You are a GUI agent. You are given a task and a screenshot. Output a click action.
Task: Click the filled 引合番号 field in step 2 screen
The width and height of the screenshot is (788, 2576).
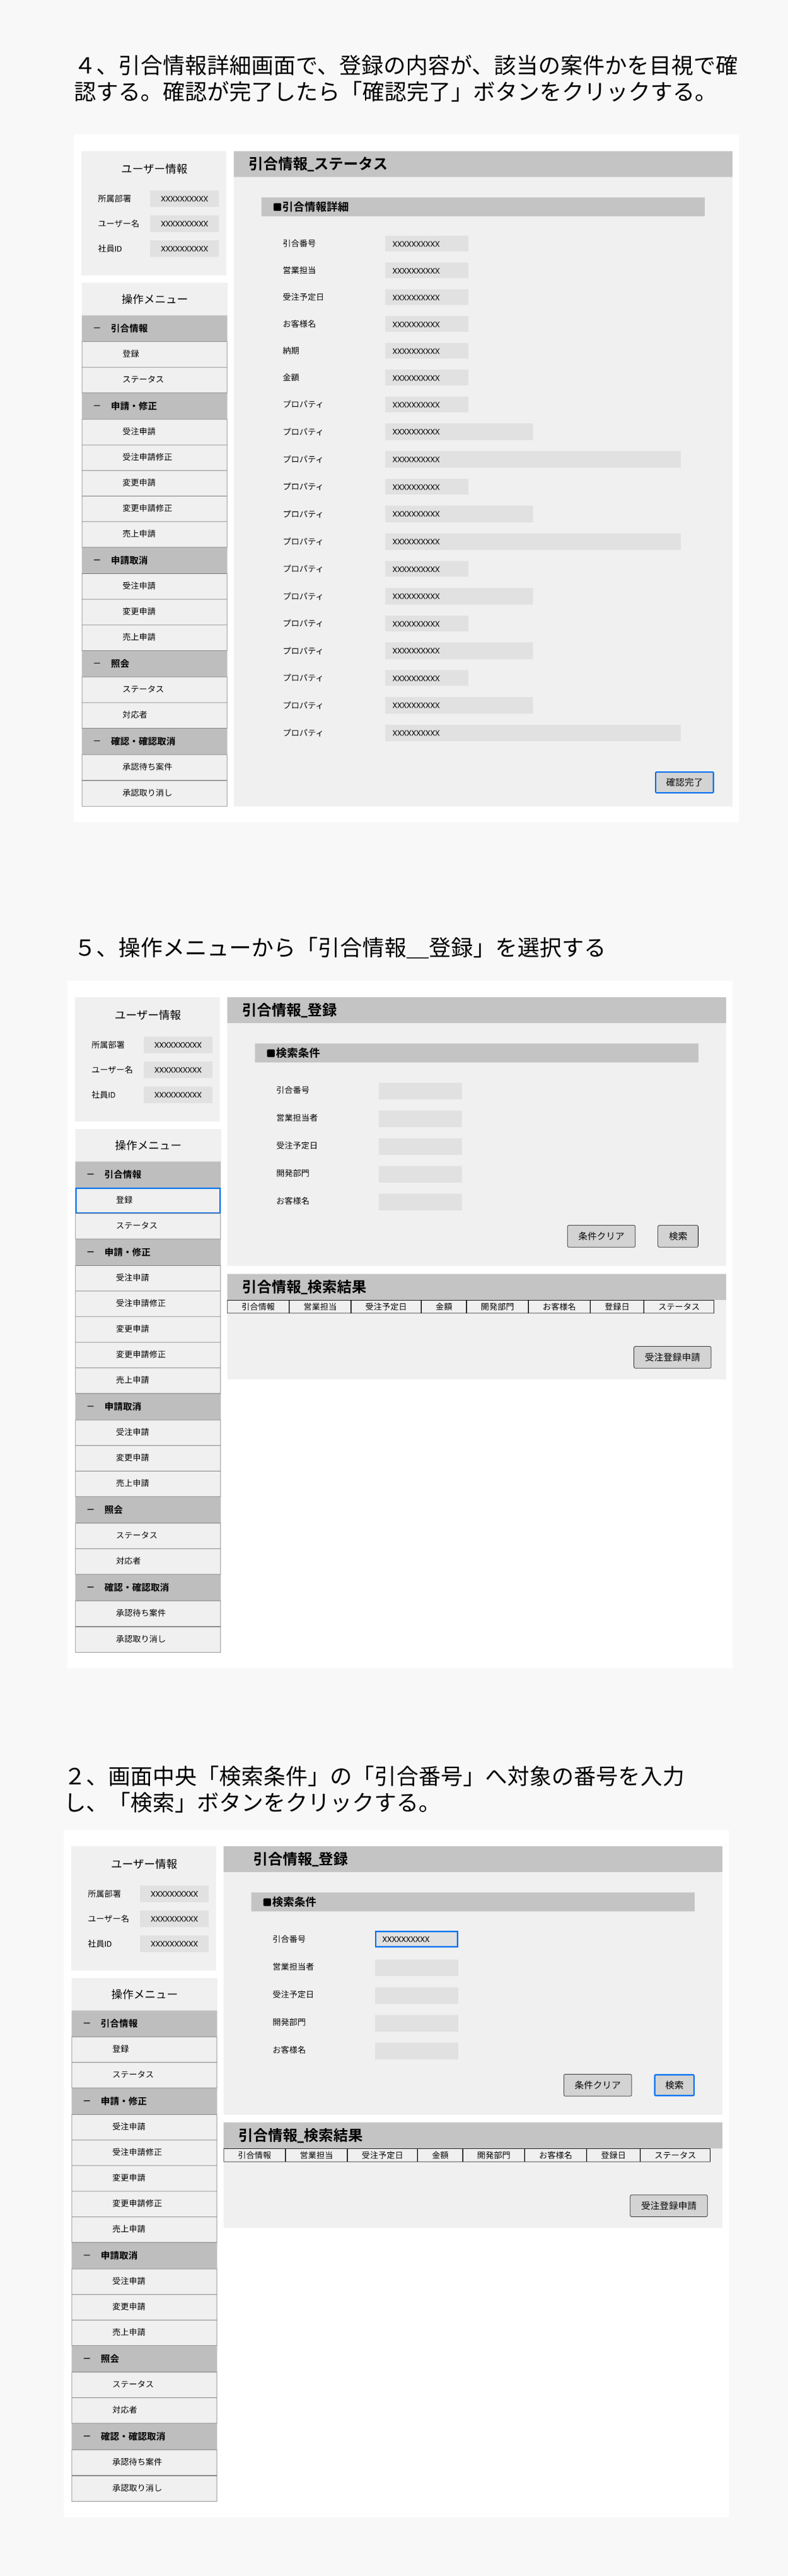(416, 1939)
